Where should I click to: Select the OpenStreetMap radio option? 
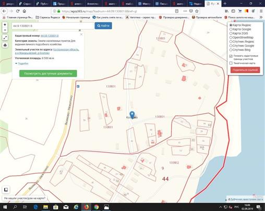231,37
